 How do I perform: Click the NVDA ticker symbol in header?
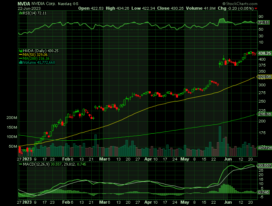click(24, 3)
